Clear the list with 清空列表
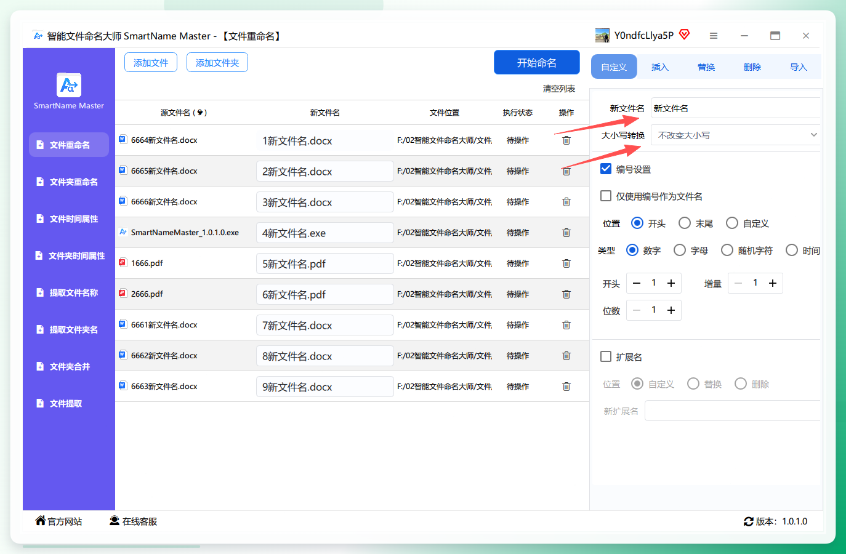Image resolution: width=846 pixels, height=554 pixels. pyautogui.click(x=559, y=89)
